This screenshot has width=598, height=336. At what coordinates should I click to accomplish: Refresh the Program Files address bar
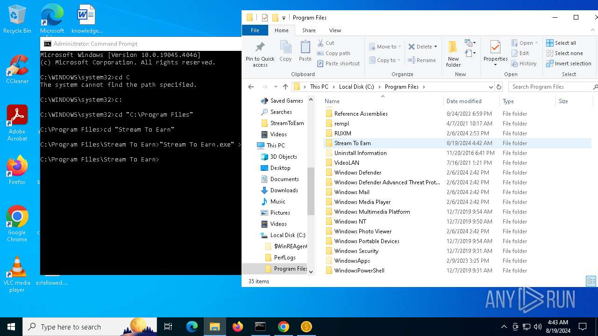click(x=498, y=87)
